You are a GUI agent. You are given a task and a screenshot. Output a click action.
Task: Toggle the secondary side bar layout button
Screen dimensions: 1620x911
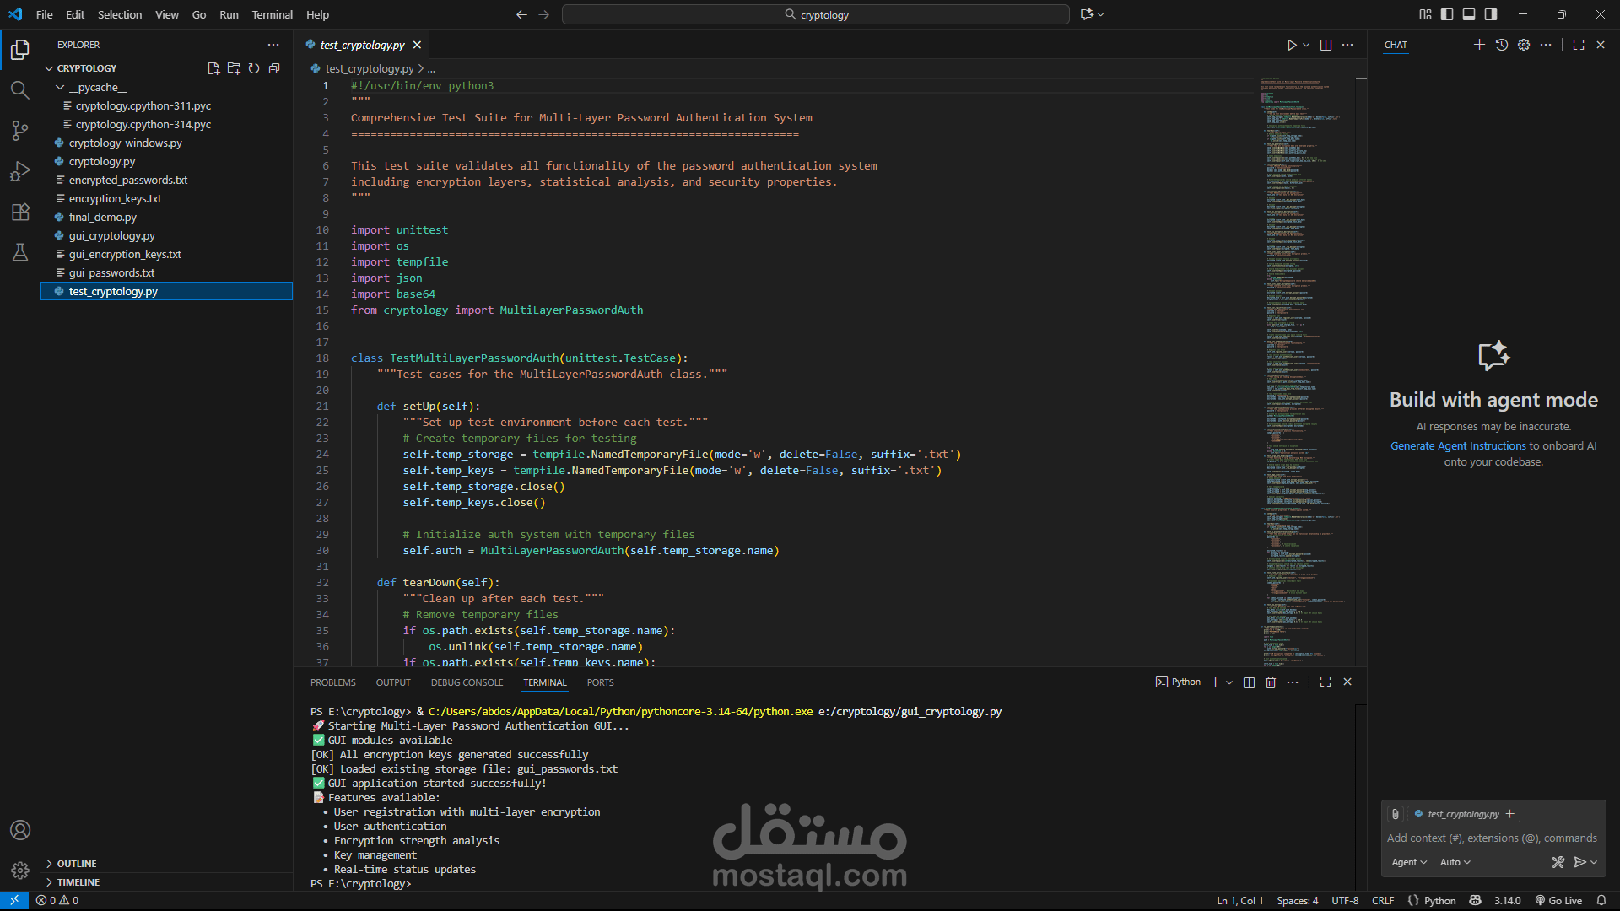(1491, 14)
